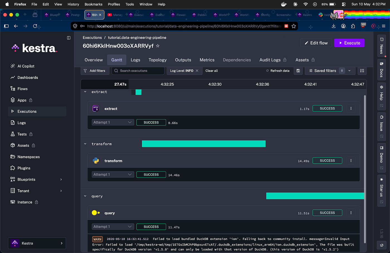
Task: Click Edit flow button
Action: click(x=316, y=43)
